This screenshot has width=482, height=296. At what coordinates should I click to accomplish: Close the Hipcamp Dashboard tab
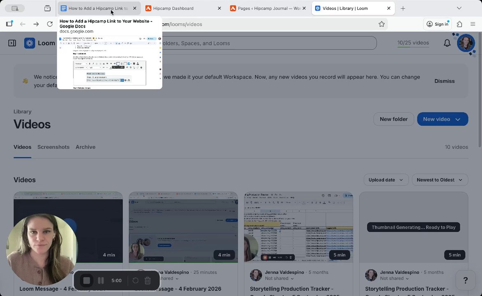click(x=219, y=8)
